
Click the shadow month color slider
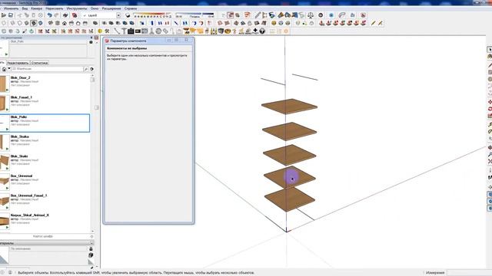152,14
